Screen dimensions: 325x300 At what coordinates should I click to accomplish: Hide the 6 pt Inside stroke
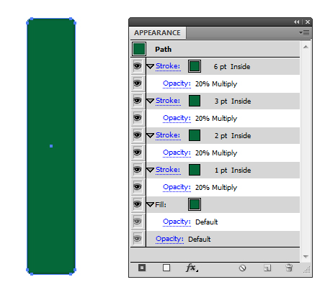[138, 66]
